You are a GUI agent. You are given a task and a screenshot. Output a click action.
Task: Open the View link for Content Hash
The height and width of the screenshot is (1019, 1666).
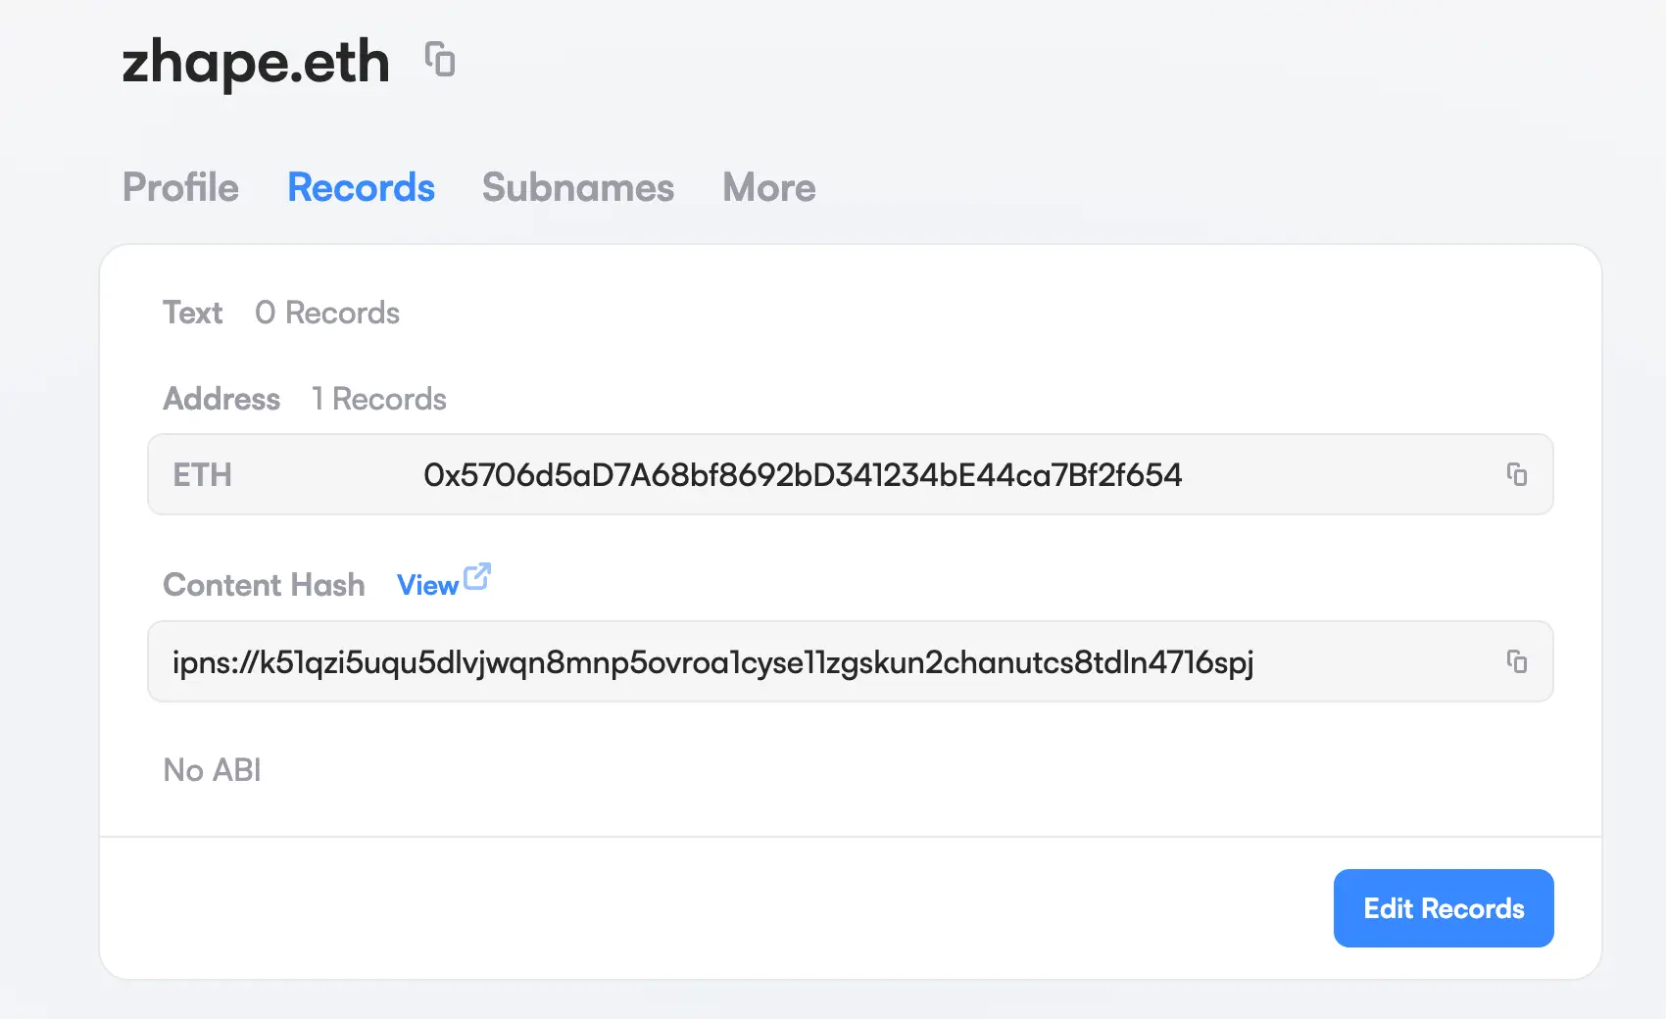click(x=425, y=584)
